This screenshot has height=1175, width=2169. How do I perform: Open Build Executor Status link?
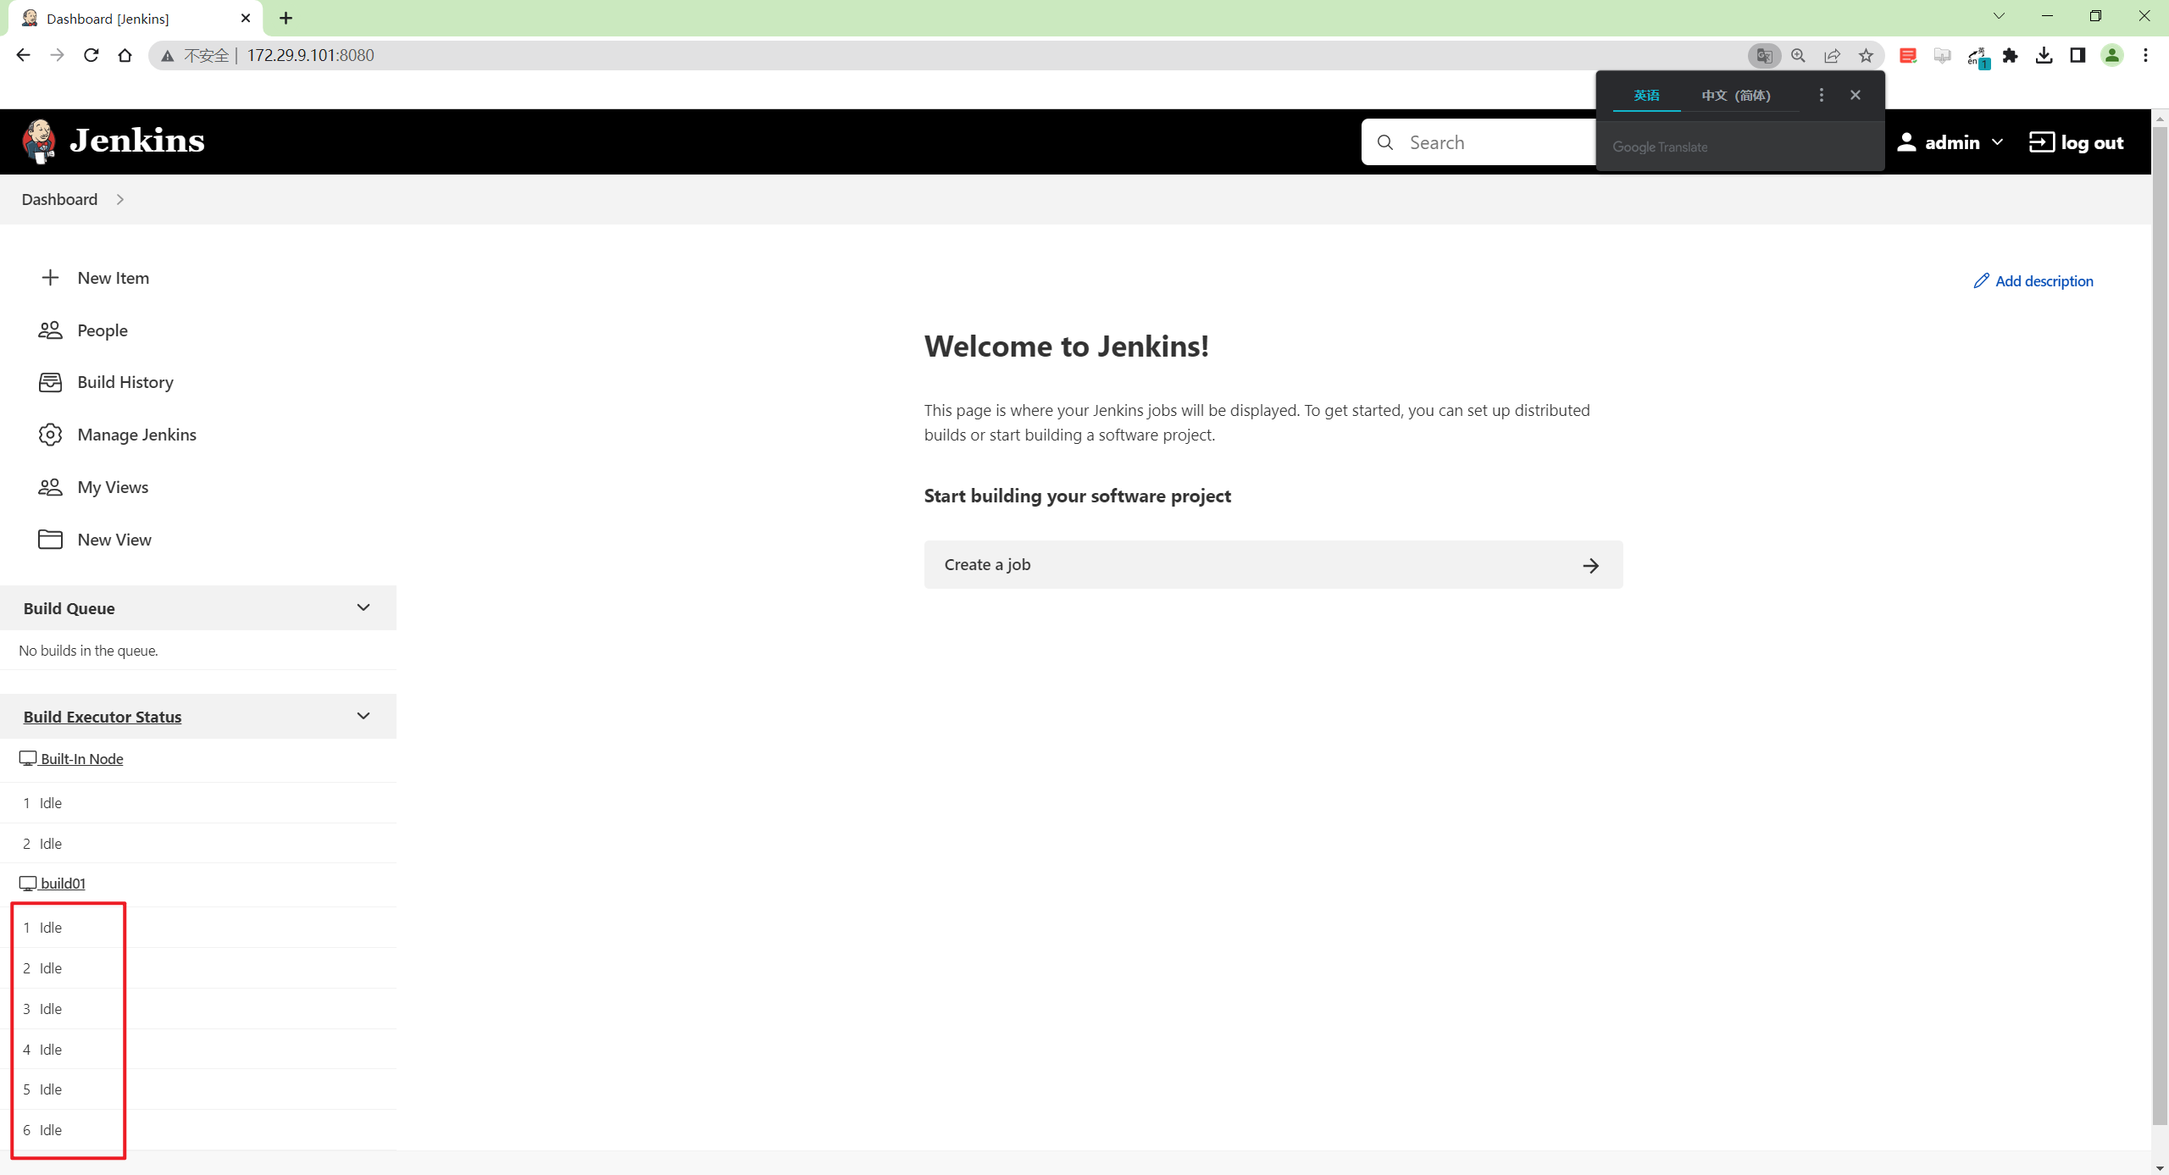pyautogui.click(x=103, y=717)
